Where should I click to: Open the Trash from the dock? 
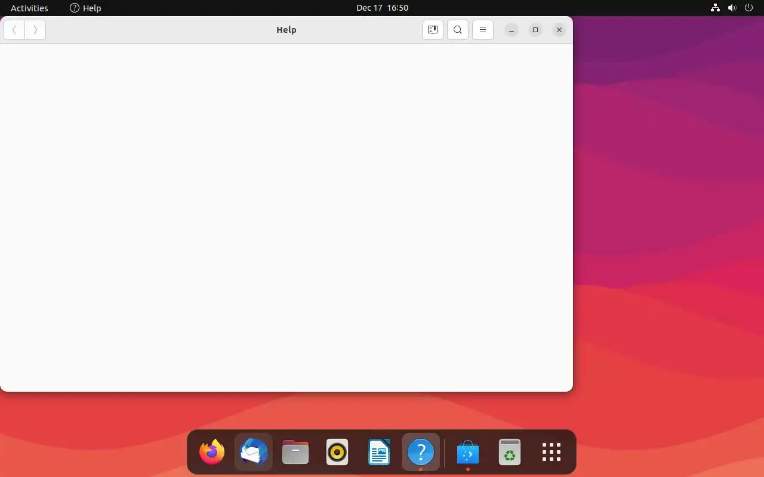(x=510, y=453)
